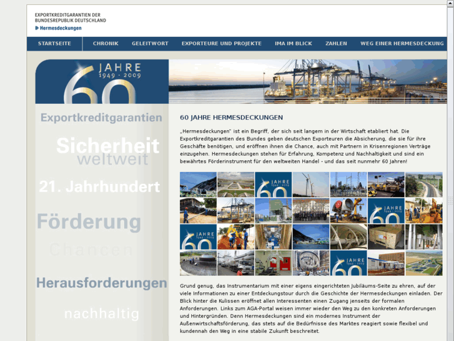Viewport: 454px width, 341px height.
Task: Open the curved white pipes thumbnail
Action: [348, 237]
